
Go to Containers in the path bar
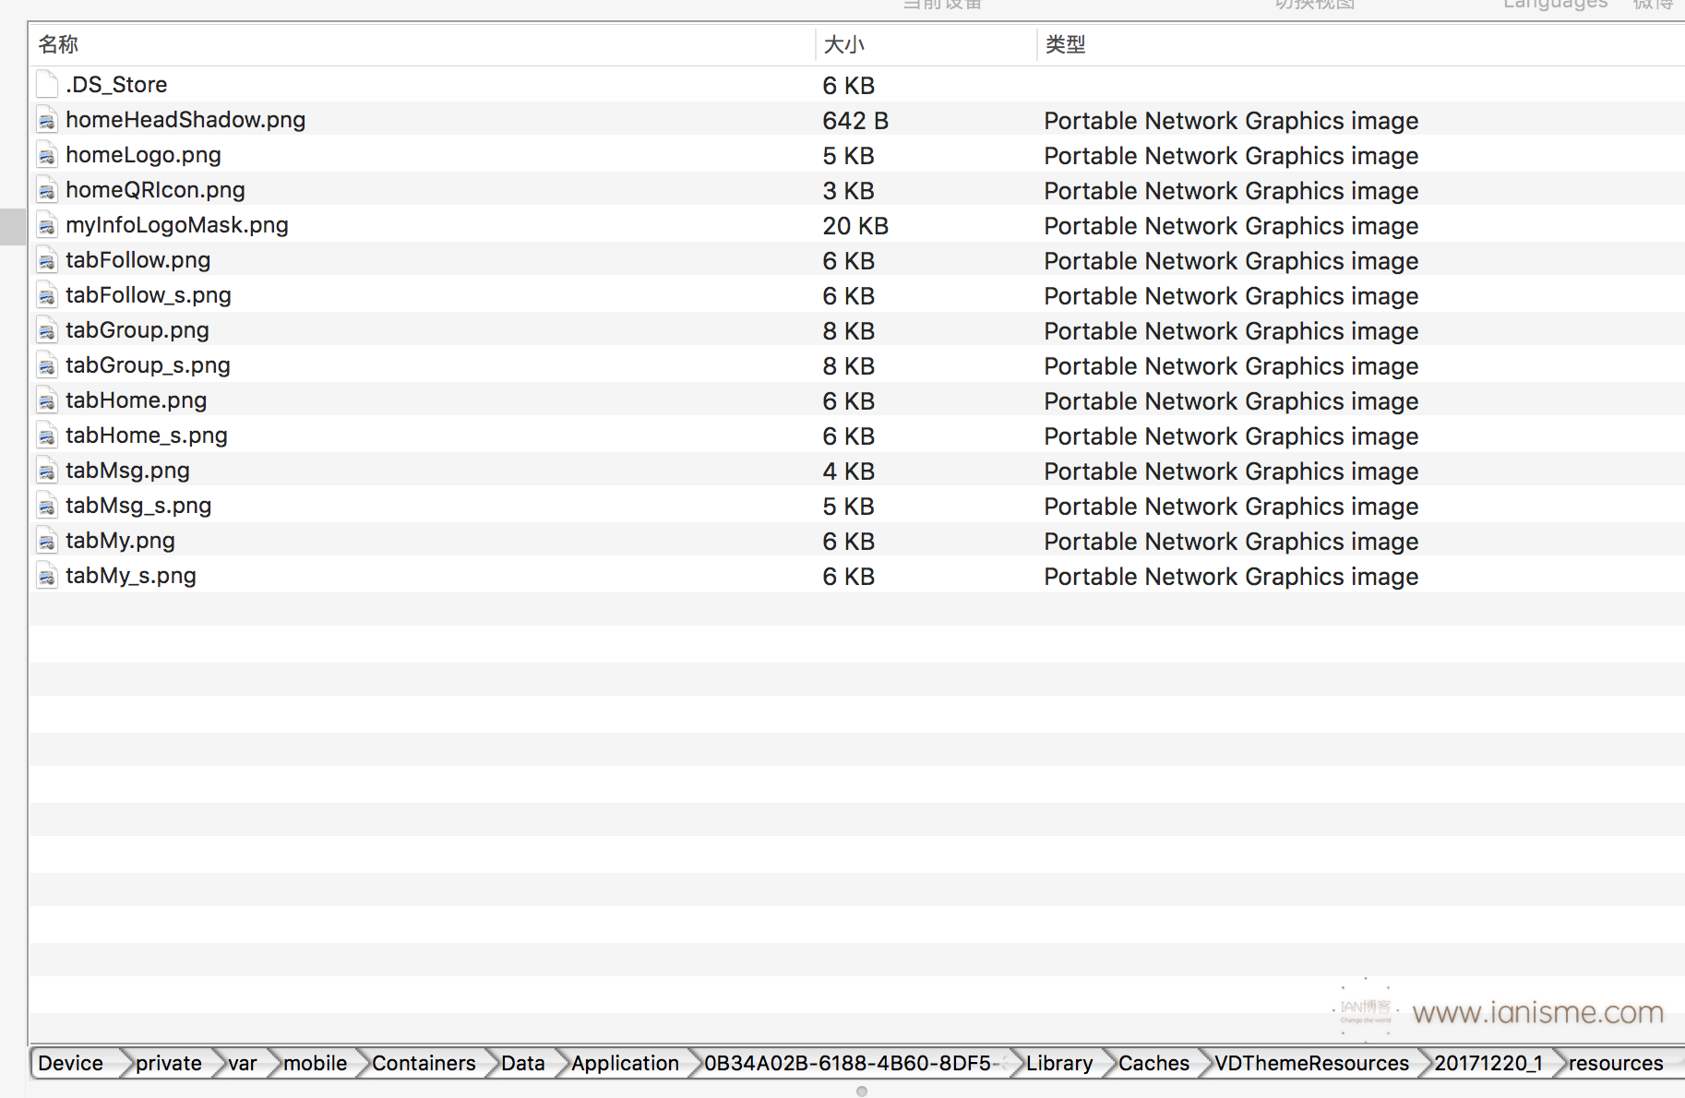[424, 1063]
